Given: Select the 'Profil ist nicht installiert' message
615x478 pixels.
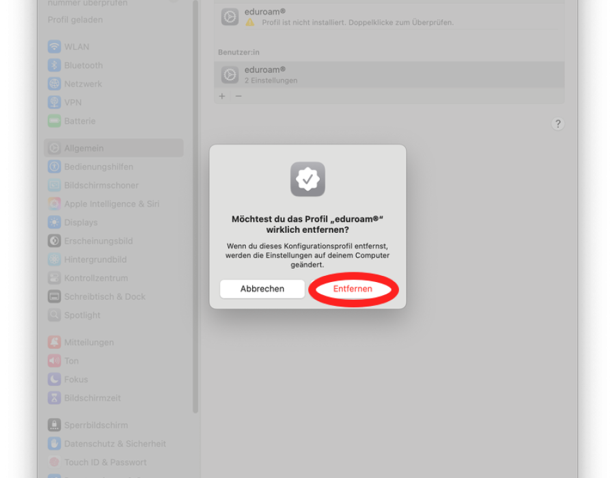Looking at the screenshot, I should [x=357, y=23].
